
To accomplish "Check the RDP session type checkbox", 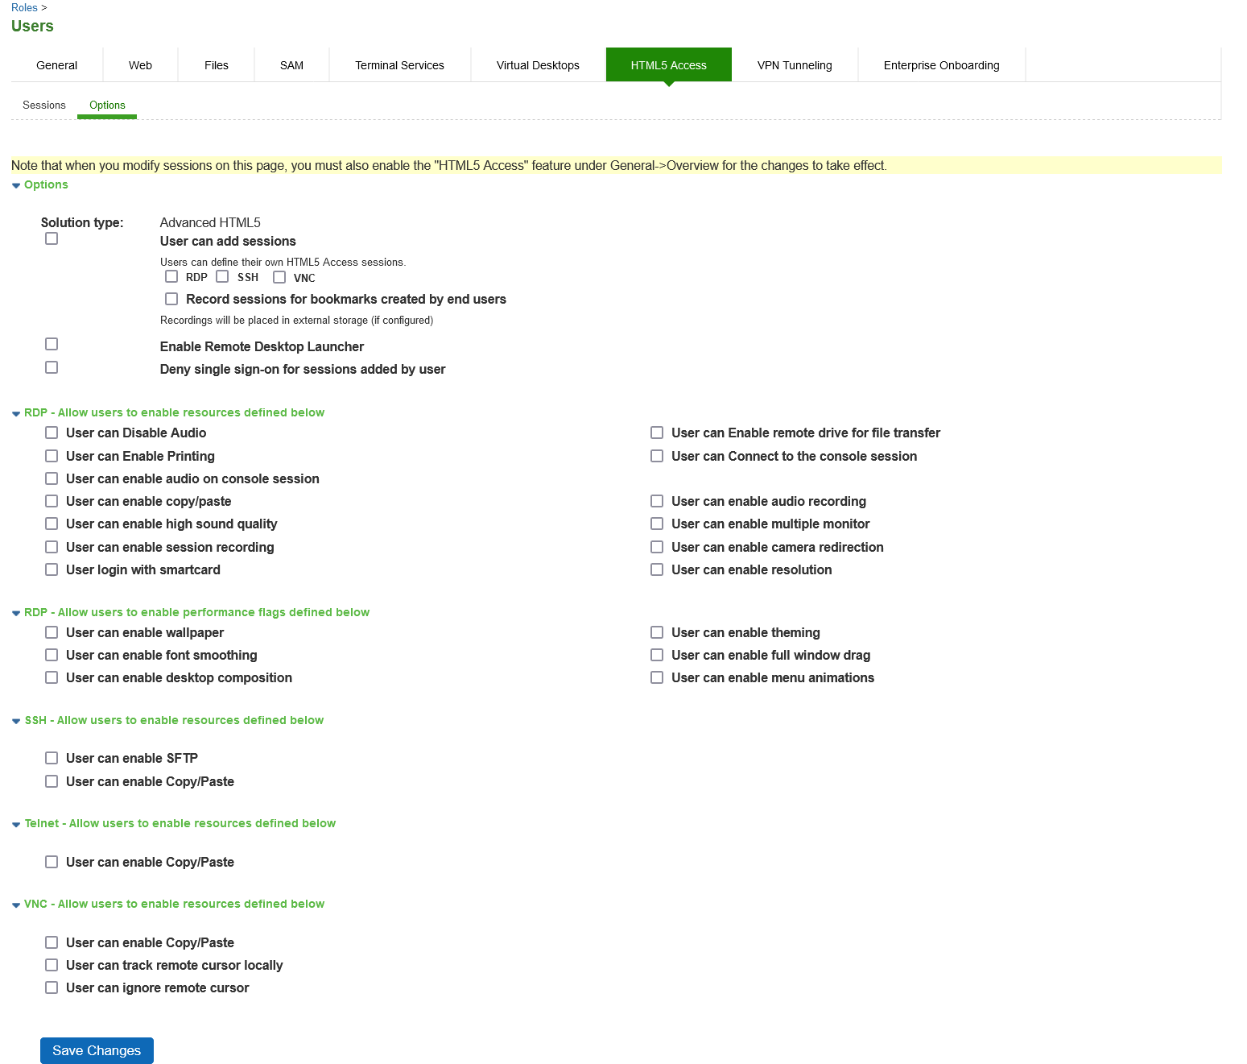I will coord(171,276).
